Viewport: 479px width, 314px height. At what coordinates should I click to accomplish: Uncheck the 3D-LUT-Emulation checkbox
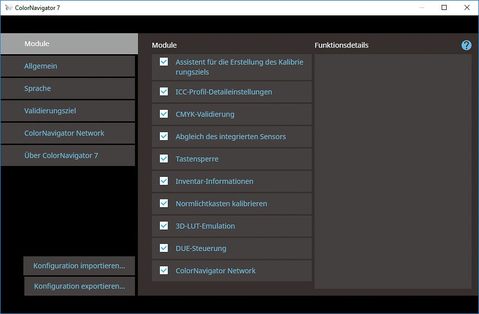point(164,226)
